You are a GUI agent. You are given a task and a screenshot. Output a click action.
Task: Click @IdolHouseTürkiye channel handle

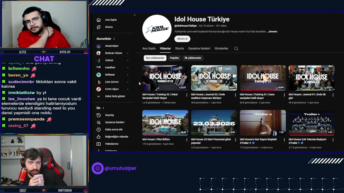[x=185, y=26]
